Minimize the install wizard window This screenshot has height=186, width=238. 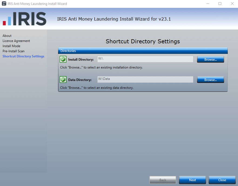pyautogui.click(x=208, y=4)
